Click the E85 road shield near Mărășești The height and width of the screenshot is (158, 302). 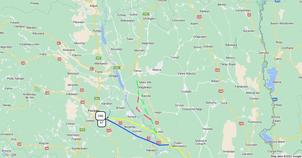(98, 58)
